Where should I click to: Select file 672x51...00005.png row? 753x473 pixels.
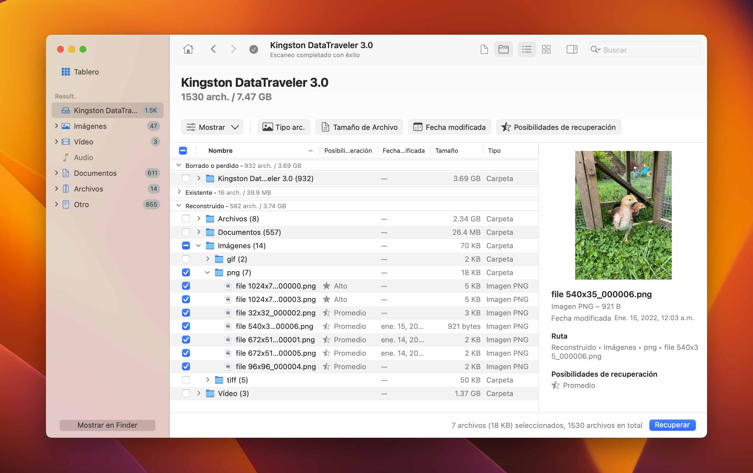(x=354, y=353)
